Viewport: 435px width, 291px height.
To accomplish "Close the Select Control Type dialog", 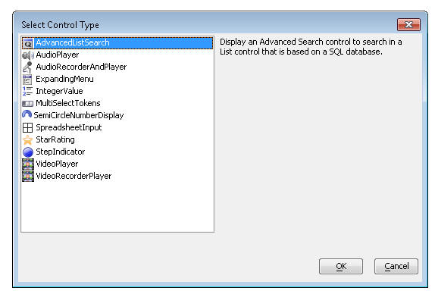I will tap(408, 25).
